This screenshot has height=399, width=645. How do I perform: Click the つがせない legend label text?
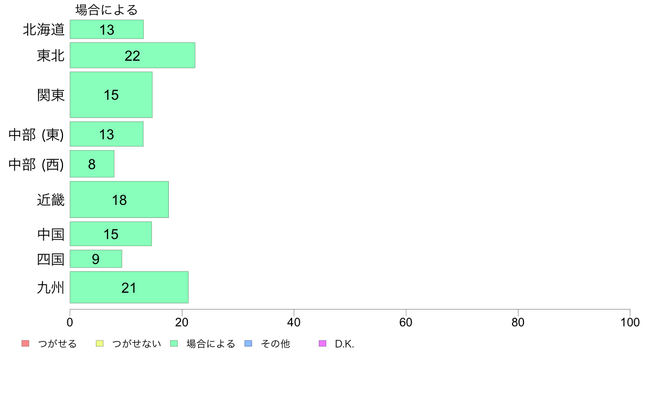136,344
